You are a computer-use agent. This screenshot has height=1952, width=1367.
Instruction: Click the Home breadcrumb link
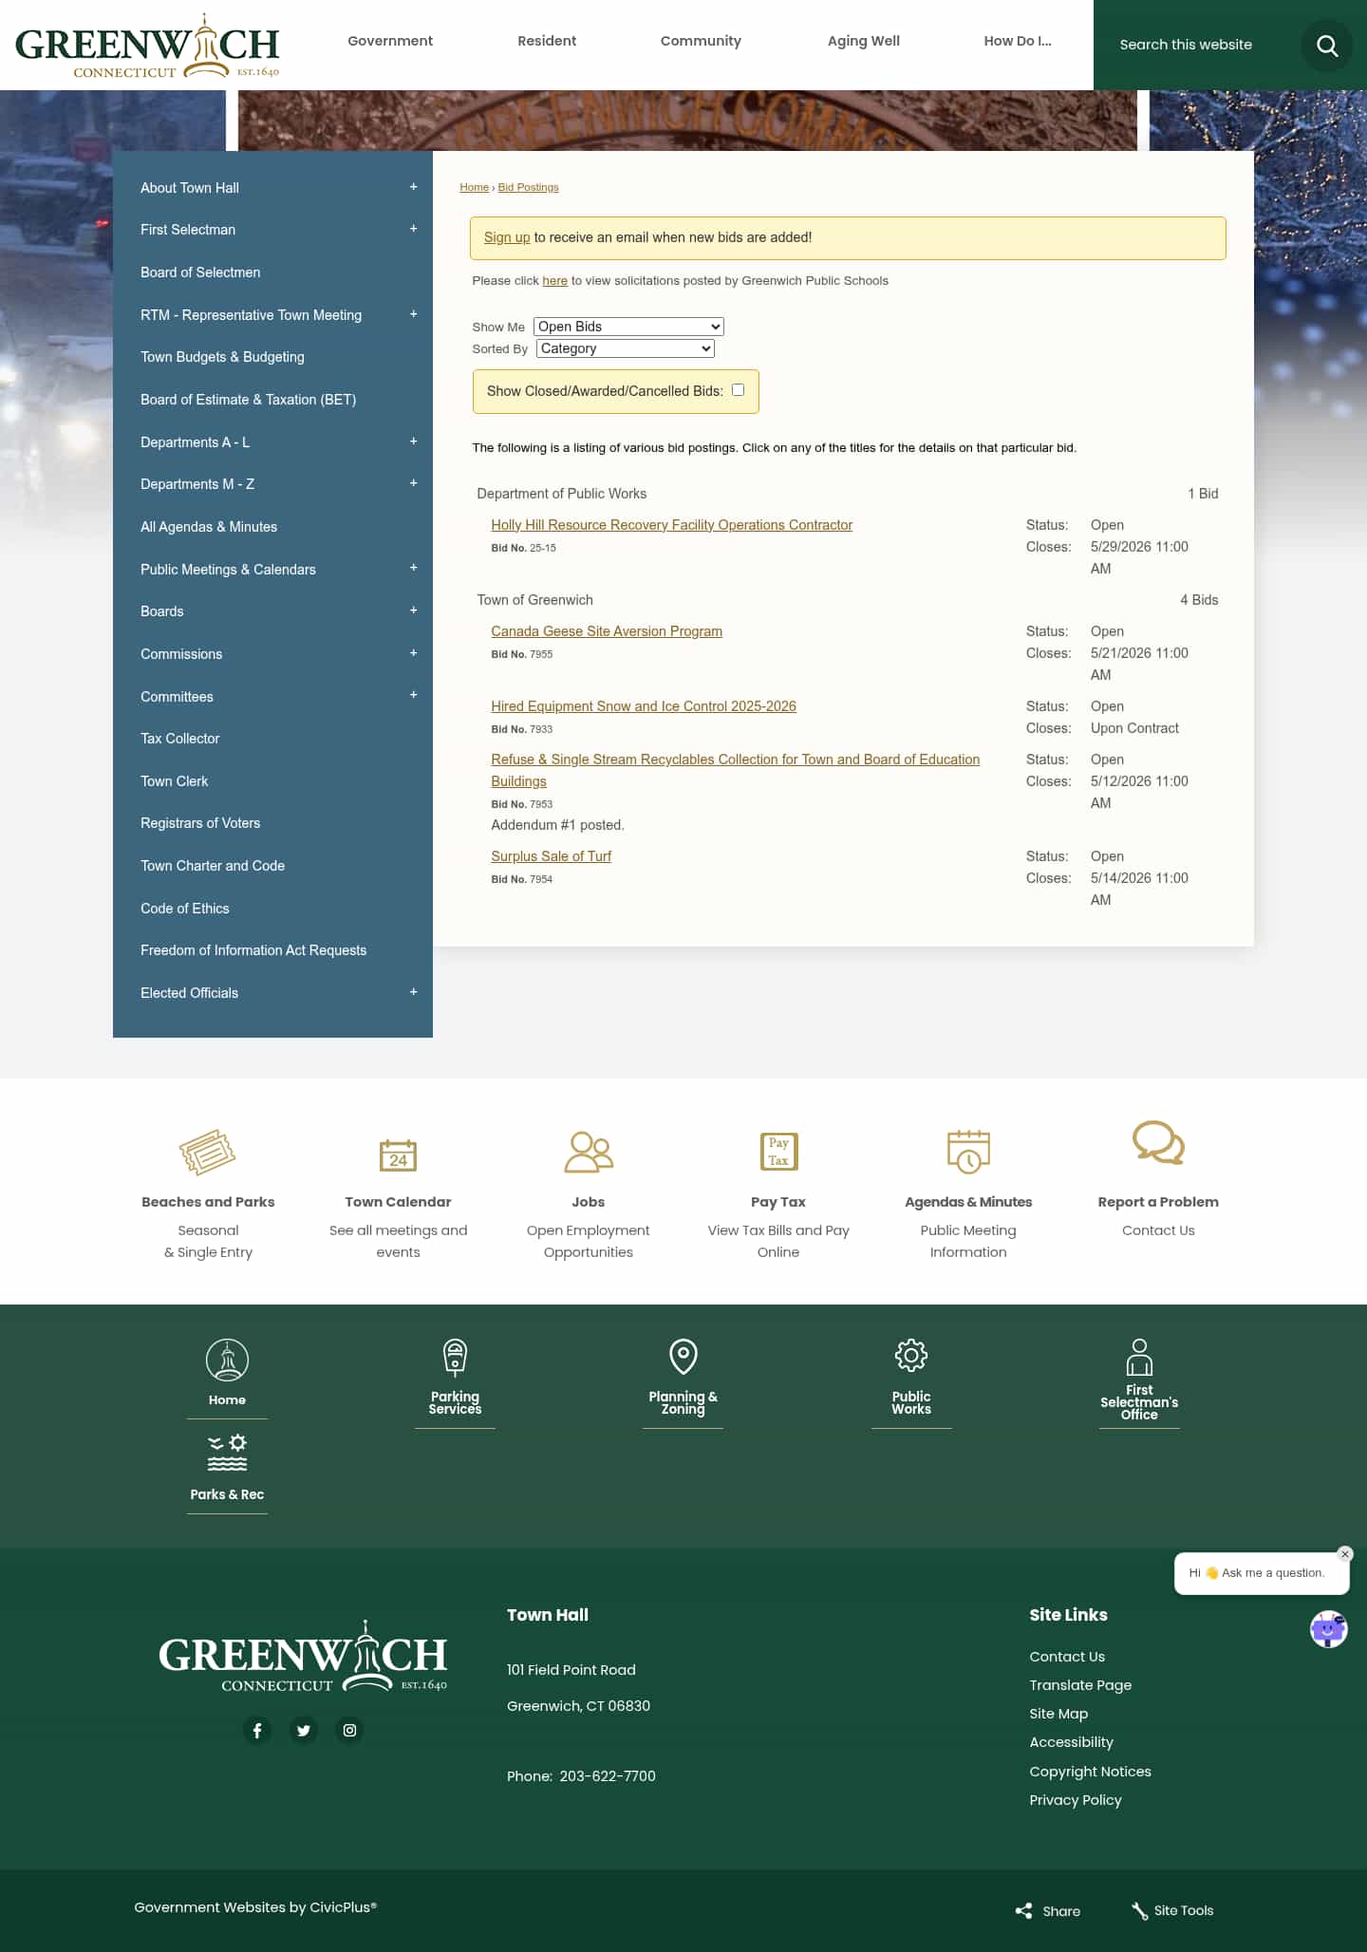(475, 187)
